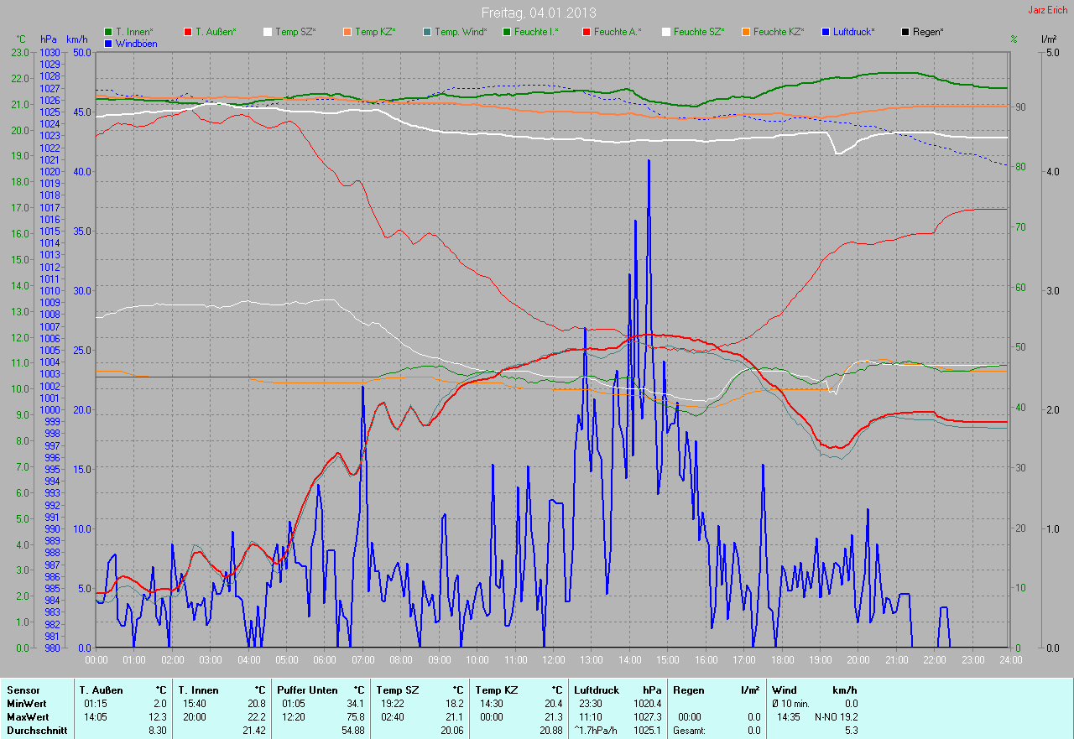Click the Luftdruck average 1025.1
This screenshot has height=739, width=1074.
point(648,731)
